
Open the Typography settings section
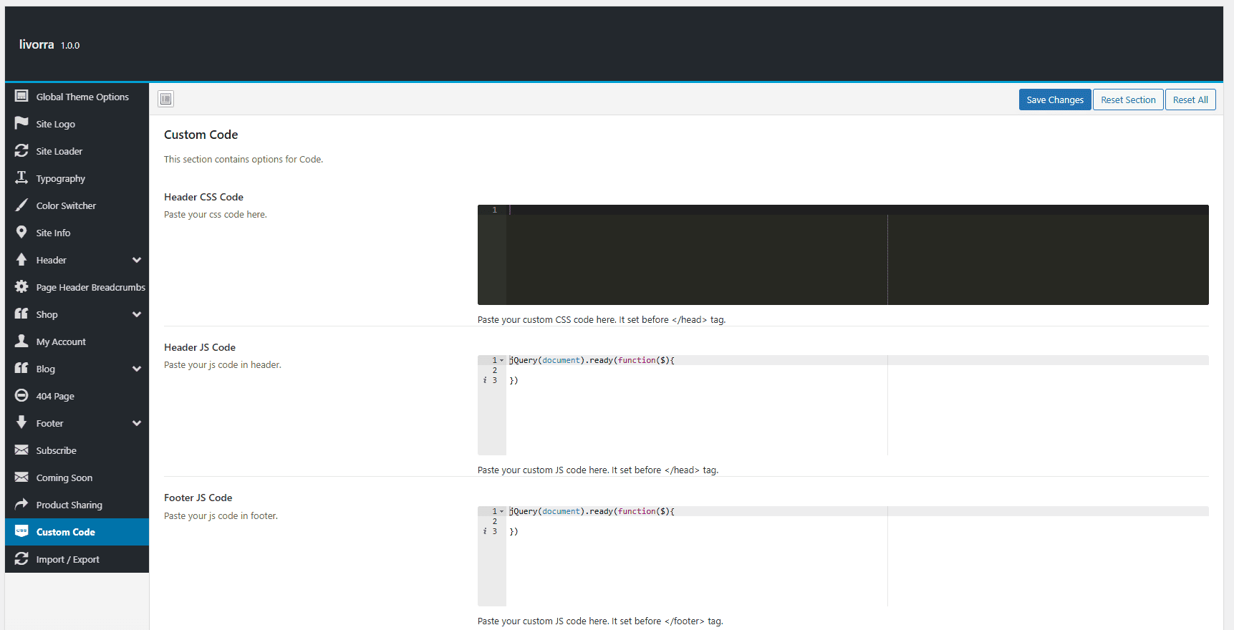[x=77, y=178]
